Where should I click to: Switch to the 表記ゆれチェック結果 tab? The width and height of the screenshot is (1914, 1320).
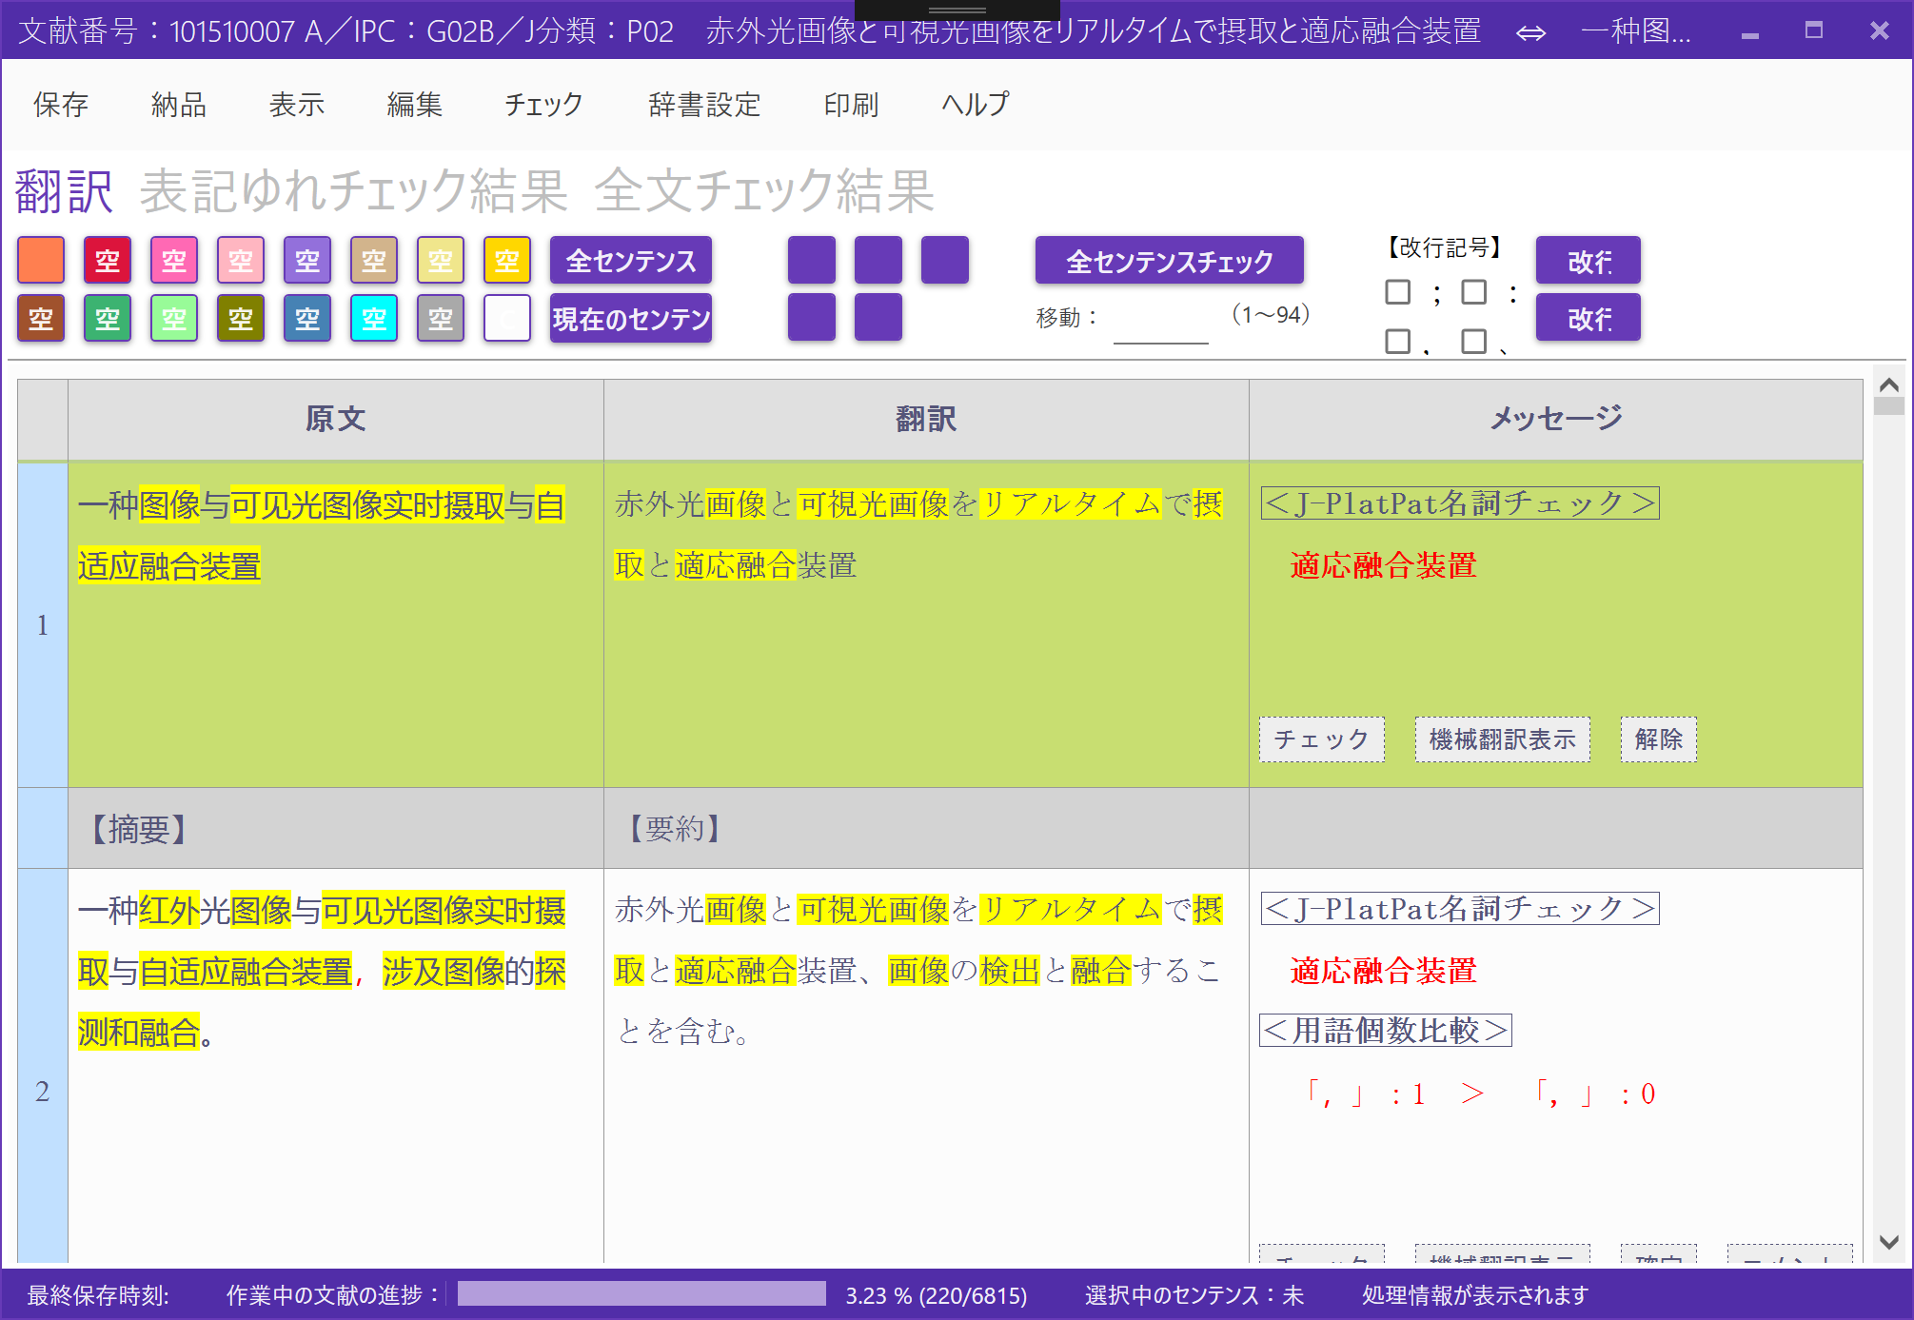[354, 190]
